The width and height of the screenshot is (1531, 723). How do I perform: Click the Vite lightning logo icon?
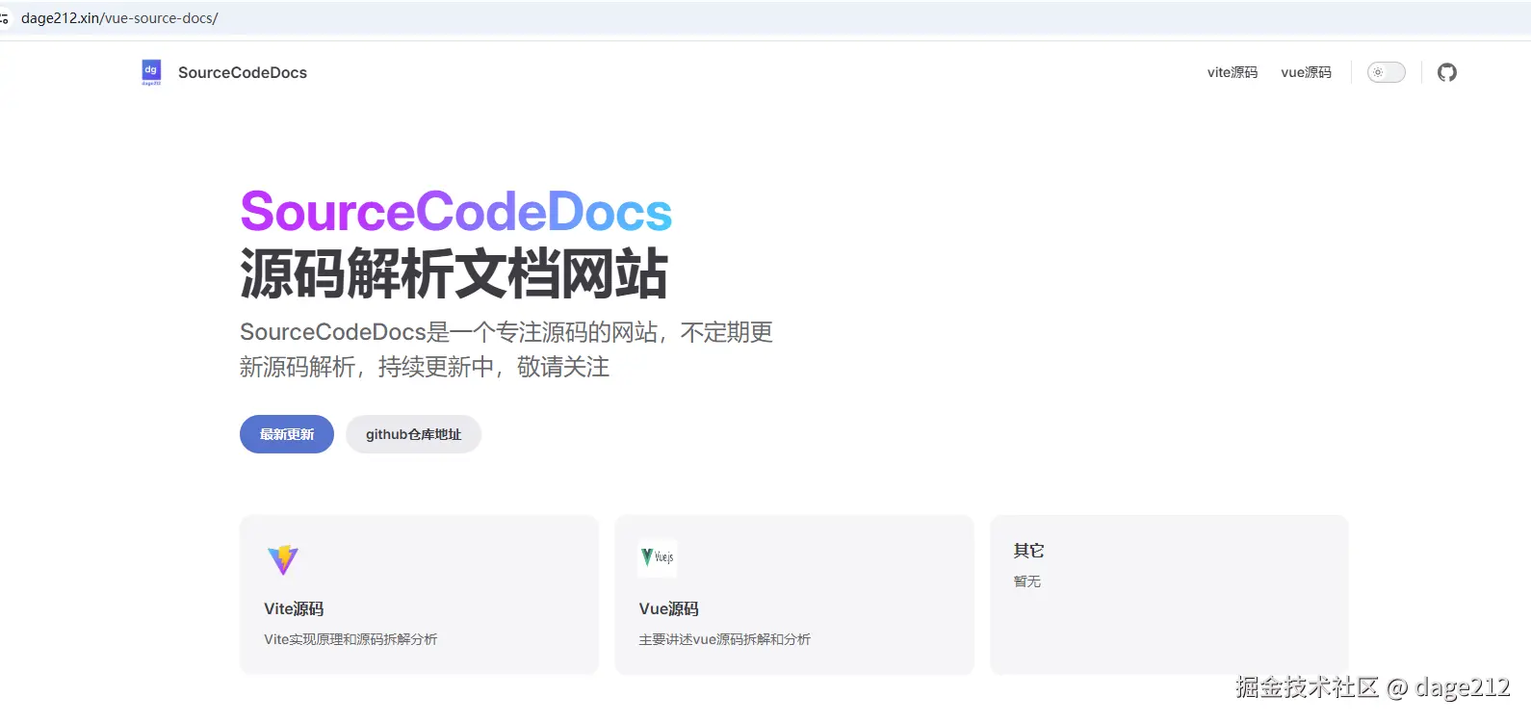[x=283, y=559]
